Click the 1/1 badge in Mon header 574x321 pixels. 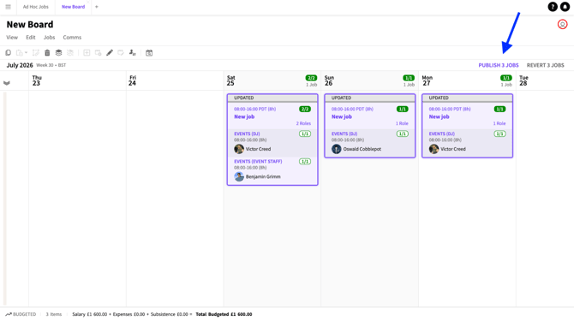coord(506,78)
